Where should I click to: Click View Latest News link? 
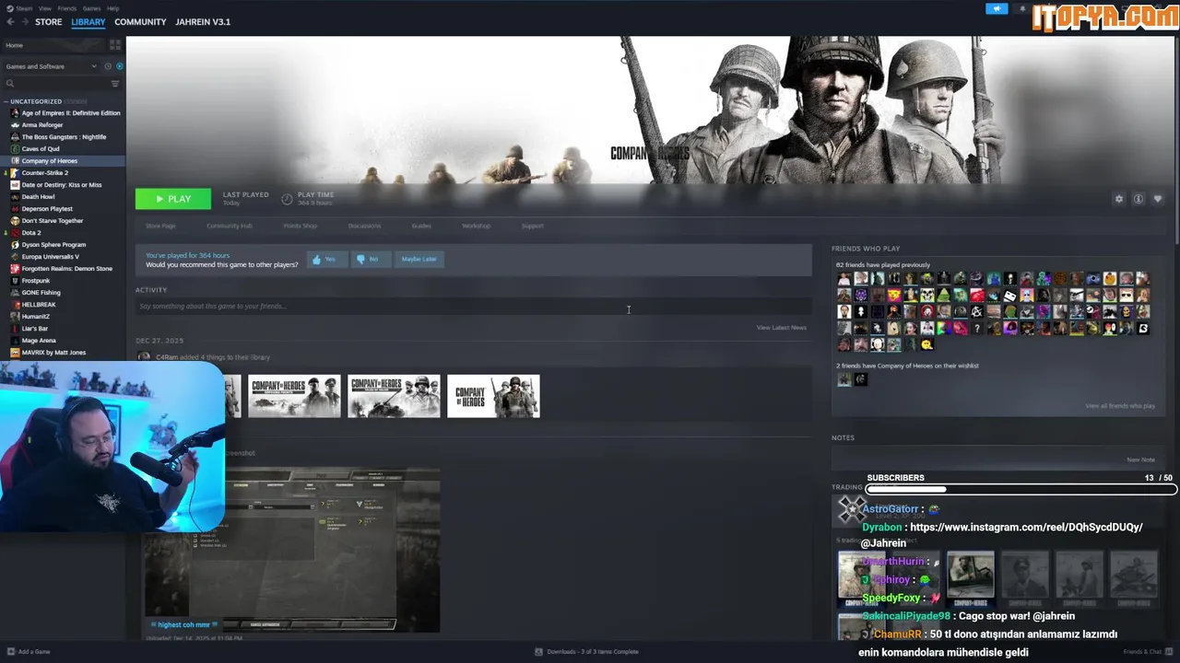(x=782, y=328)
